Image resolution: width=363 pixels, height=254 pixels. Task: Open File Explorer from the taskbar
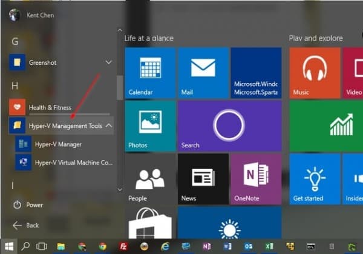[x=61, y=246]
